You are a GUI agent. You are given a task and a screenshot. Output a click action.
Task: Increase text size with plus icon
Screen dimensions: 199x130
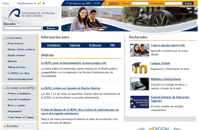(x=44, y=3)
